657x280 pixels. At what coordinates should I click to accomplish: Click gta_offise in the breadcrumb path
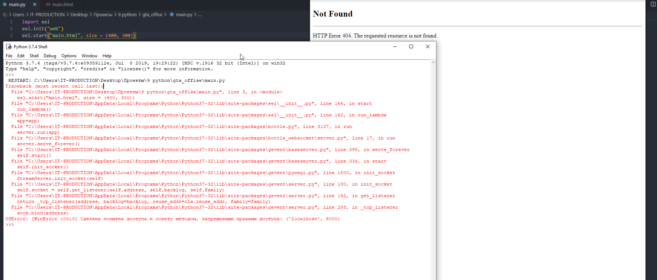coord(152,15)
